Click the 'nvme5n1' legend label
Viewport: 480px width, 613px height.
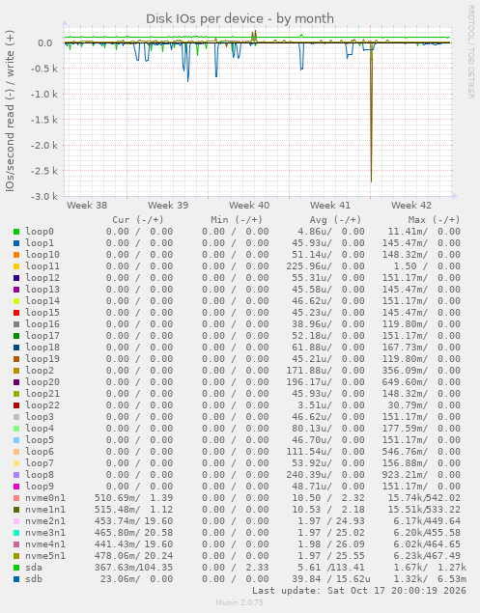click(45, 556)
